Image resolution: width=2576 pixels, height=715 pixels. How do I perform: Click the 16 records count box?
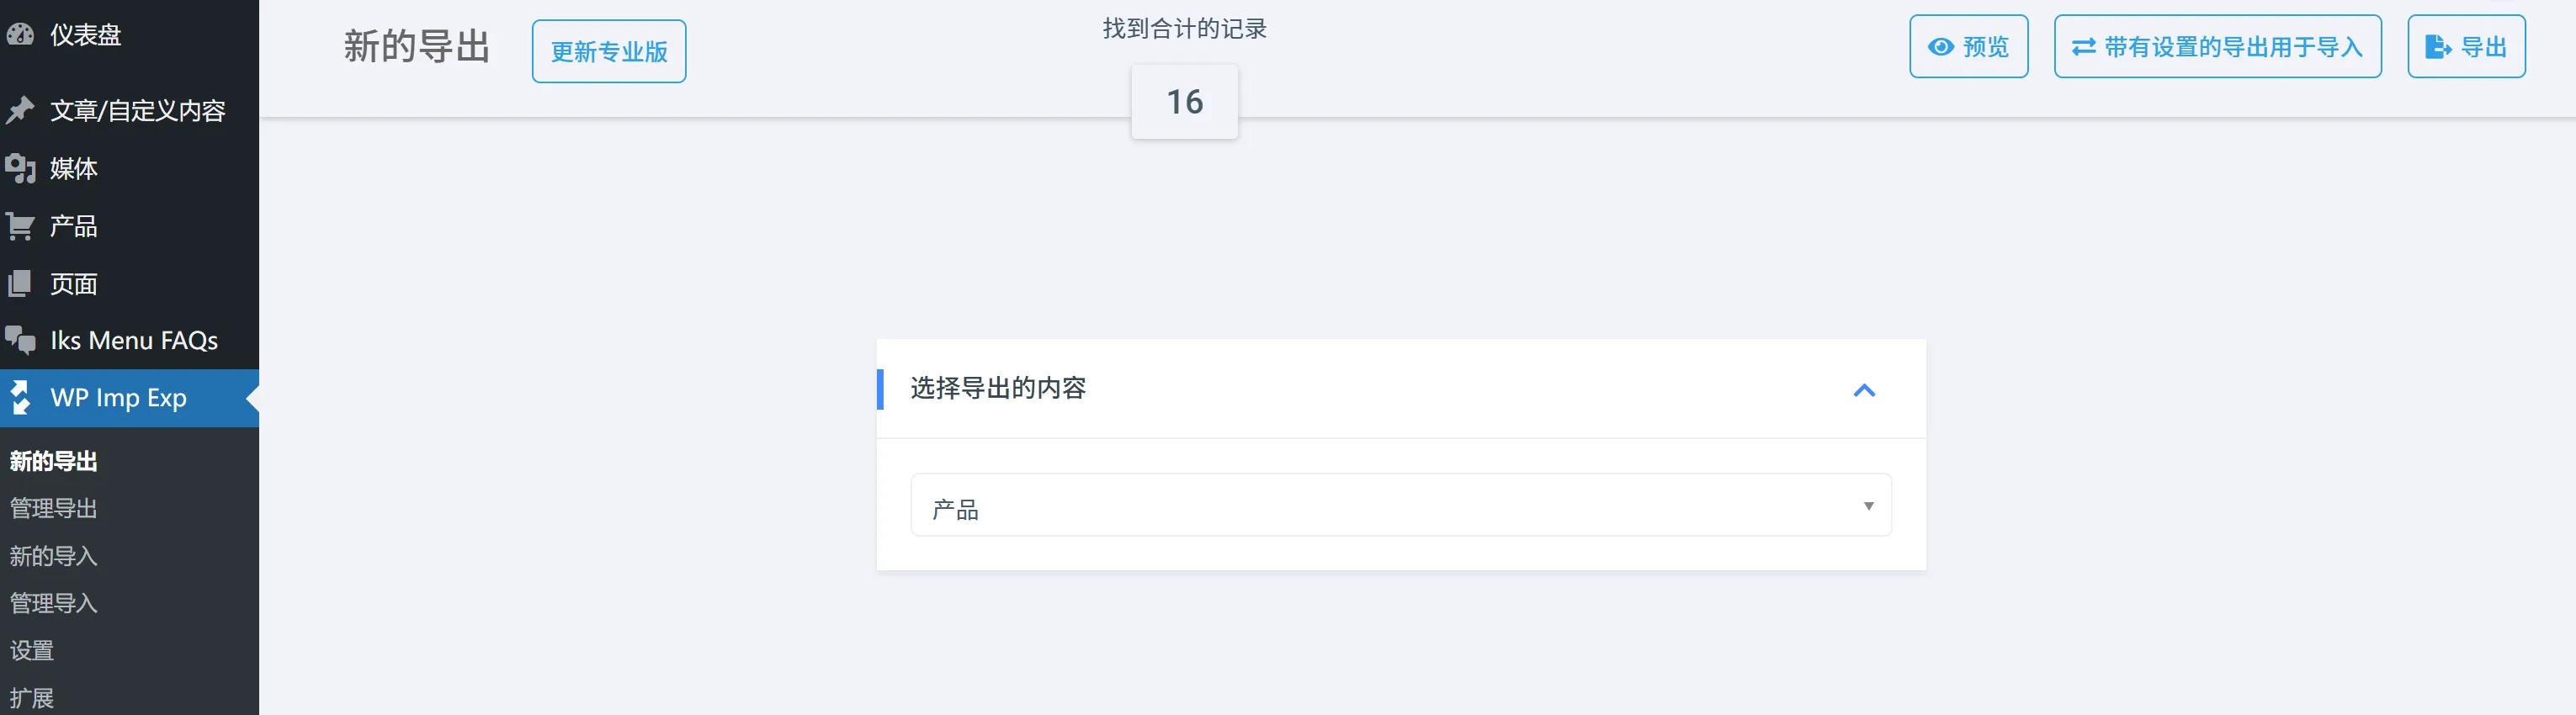tap(1184, 102)
